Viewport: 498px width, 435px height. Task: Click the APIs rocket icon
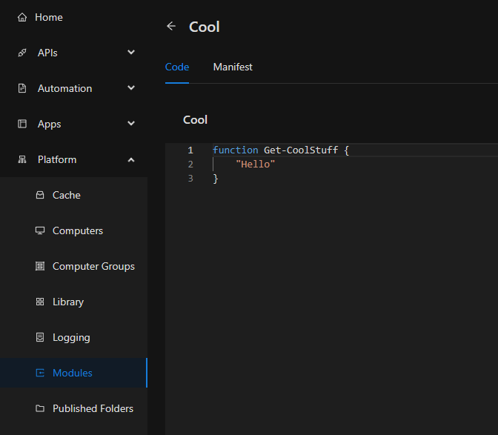pos(22,53)
